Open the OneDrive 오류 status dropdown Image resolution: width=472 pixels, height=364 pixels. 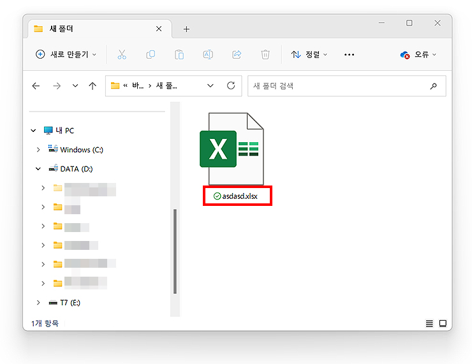pos(418,54)
